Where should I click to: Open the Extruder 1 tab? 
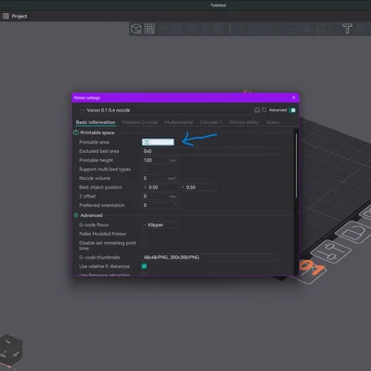pyautogui.click(x=211, y=122)
